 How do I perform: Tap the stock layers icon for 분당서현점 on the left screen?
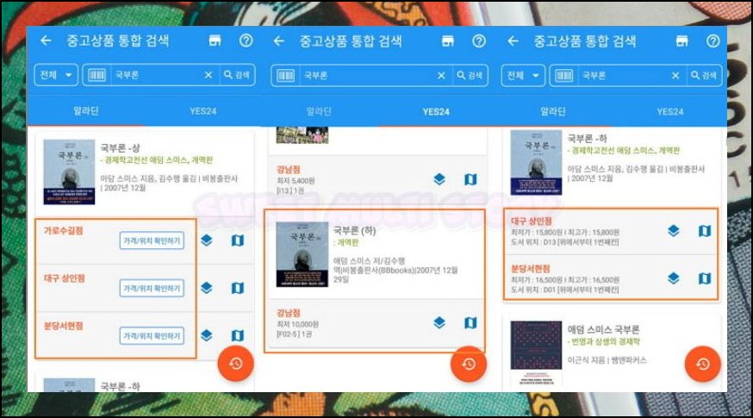tap(207, 335)
